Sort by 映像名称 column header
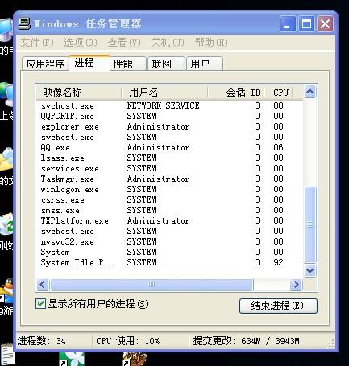This screenshot has width=349, height=366. pos(79,93)
